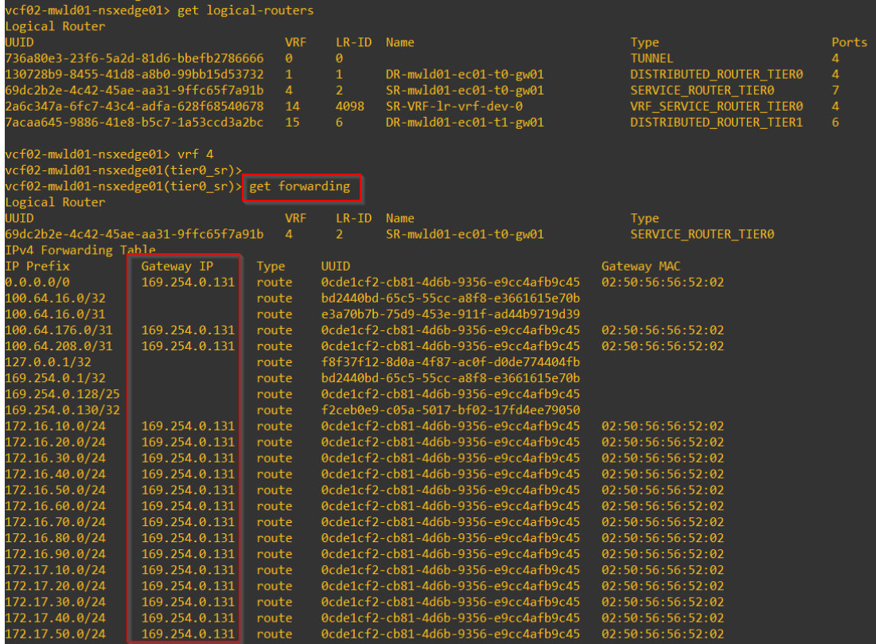Click the SR-VRF-lr-vrf-dev-0 router name
This screenshot has height=644, width=876.
pos(452,107)
